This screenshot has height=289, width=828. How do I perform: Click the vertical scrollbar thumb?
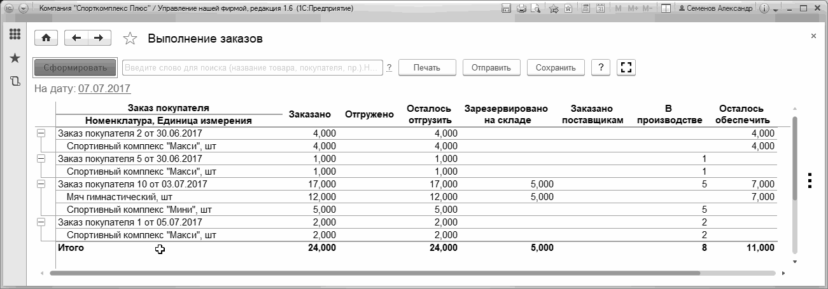[x=794, y=158]
